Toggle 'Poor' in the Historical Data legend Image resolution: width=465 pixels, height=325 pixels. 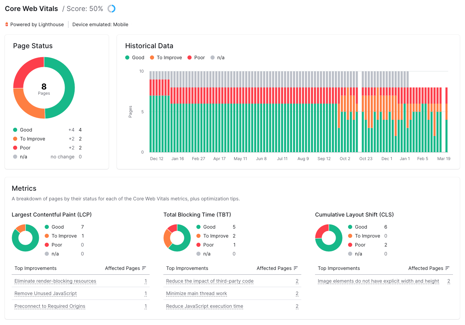click(196, 57)
